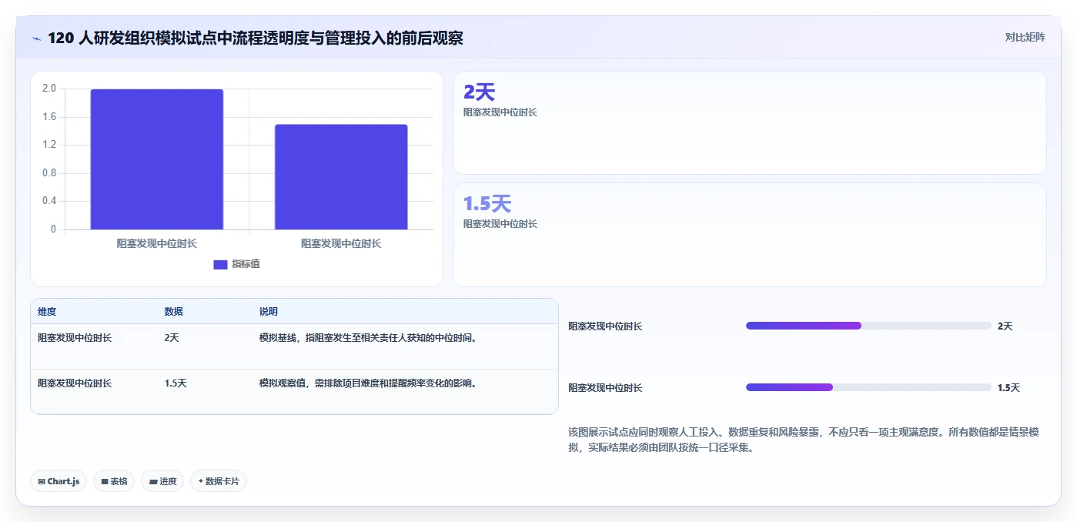This screenshot has width=1077, height=522.
Task: Click the shorter chart bar reaching 1.5
Action: 341,177
